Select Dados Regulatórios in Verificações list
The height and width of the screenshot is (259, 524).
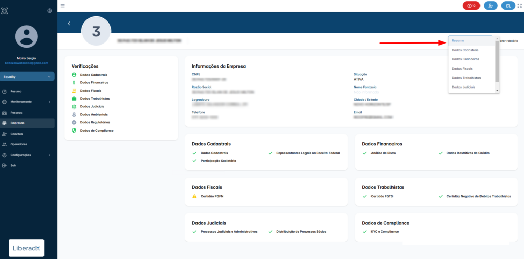pyautogui.click(x=95, y=122)
